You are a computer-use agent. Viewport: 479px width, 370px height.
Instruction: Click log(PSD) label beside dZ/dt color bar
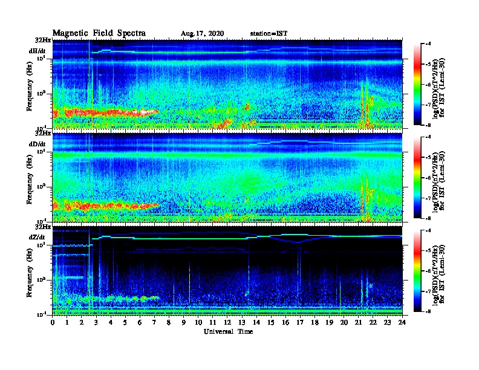coord(438,274)
